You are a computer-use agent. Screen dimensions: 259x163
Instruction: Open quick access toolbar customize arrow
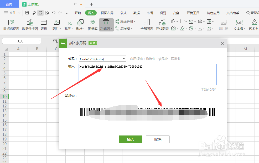[x=67, y=13]
